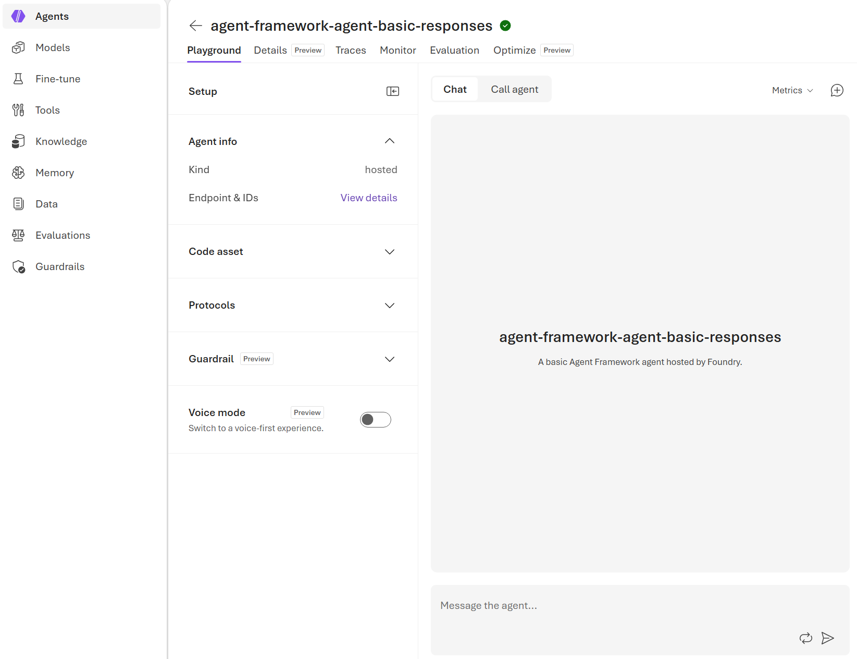The width and height of the screenshot is (857, 659).
Task: Open the Knowledge label in sidebar
Action: [x=61, y=141]
